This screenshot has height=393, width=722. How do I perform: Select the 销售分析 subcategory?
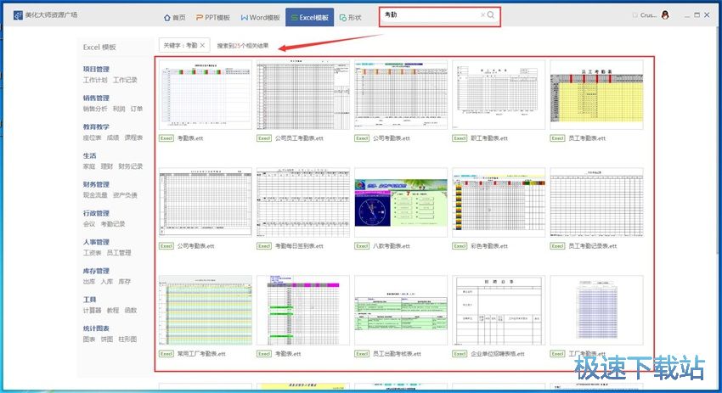(95, 109)
